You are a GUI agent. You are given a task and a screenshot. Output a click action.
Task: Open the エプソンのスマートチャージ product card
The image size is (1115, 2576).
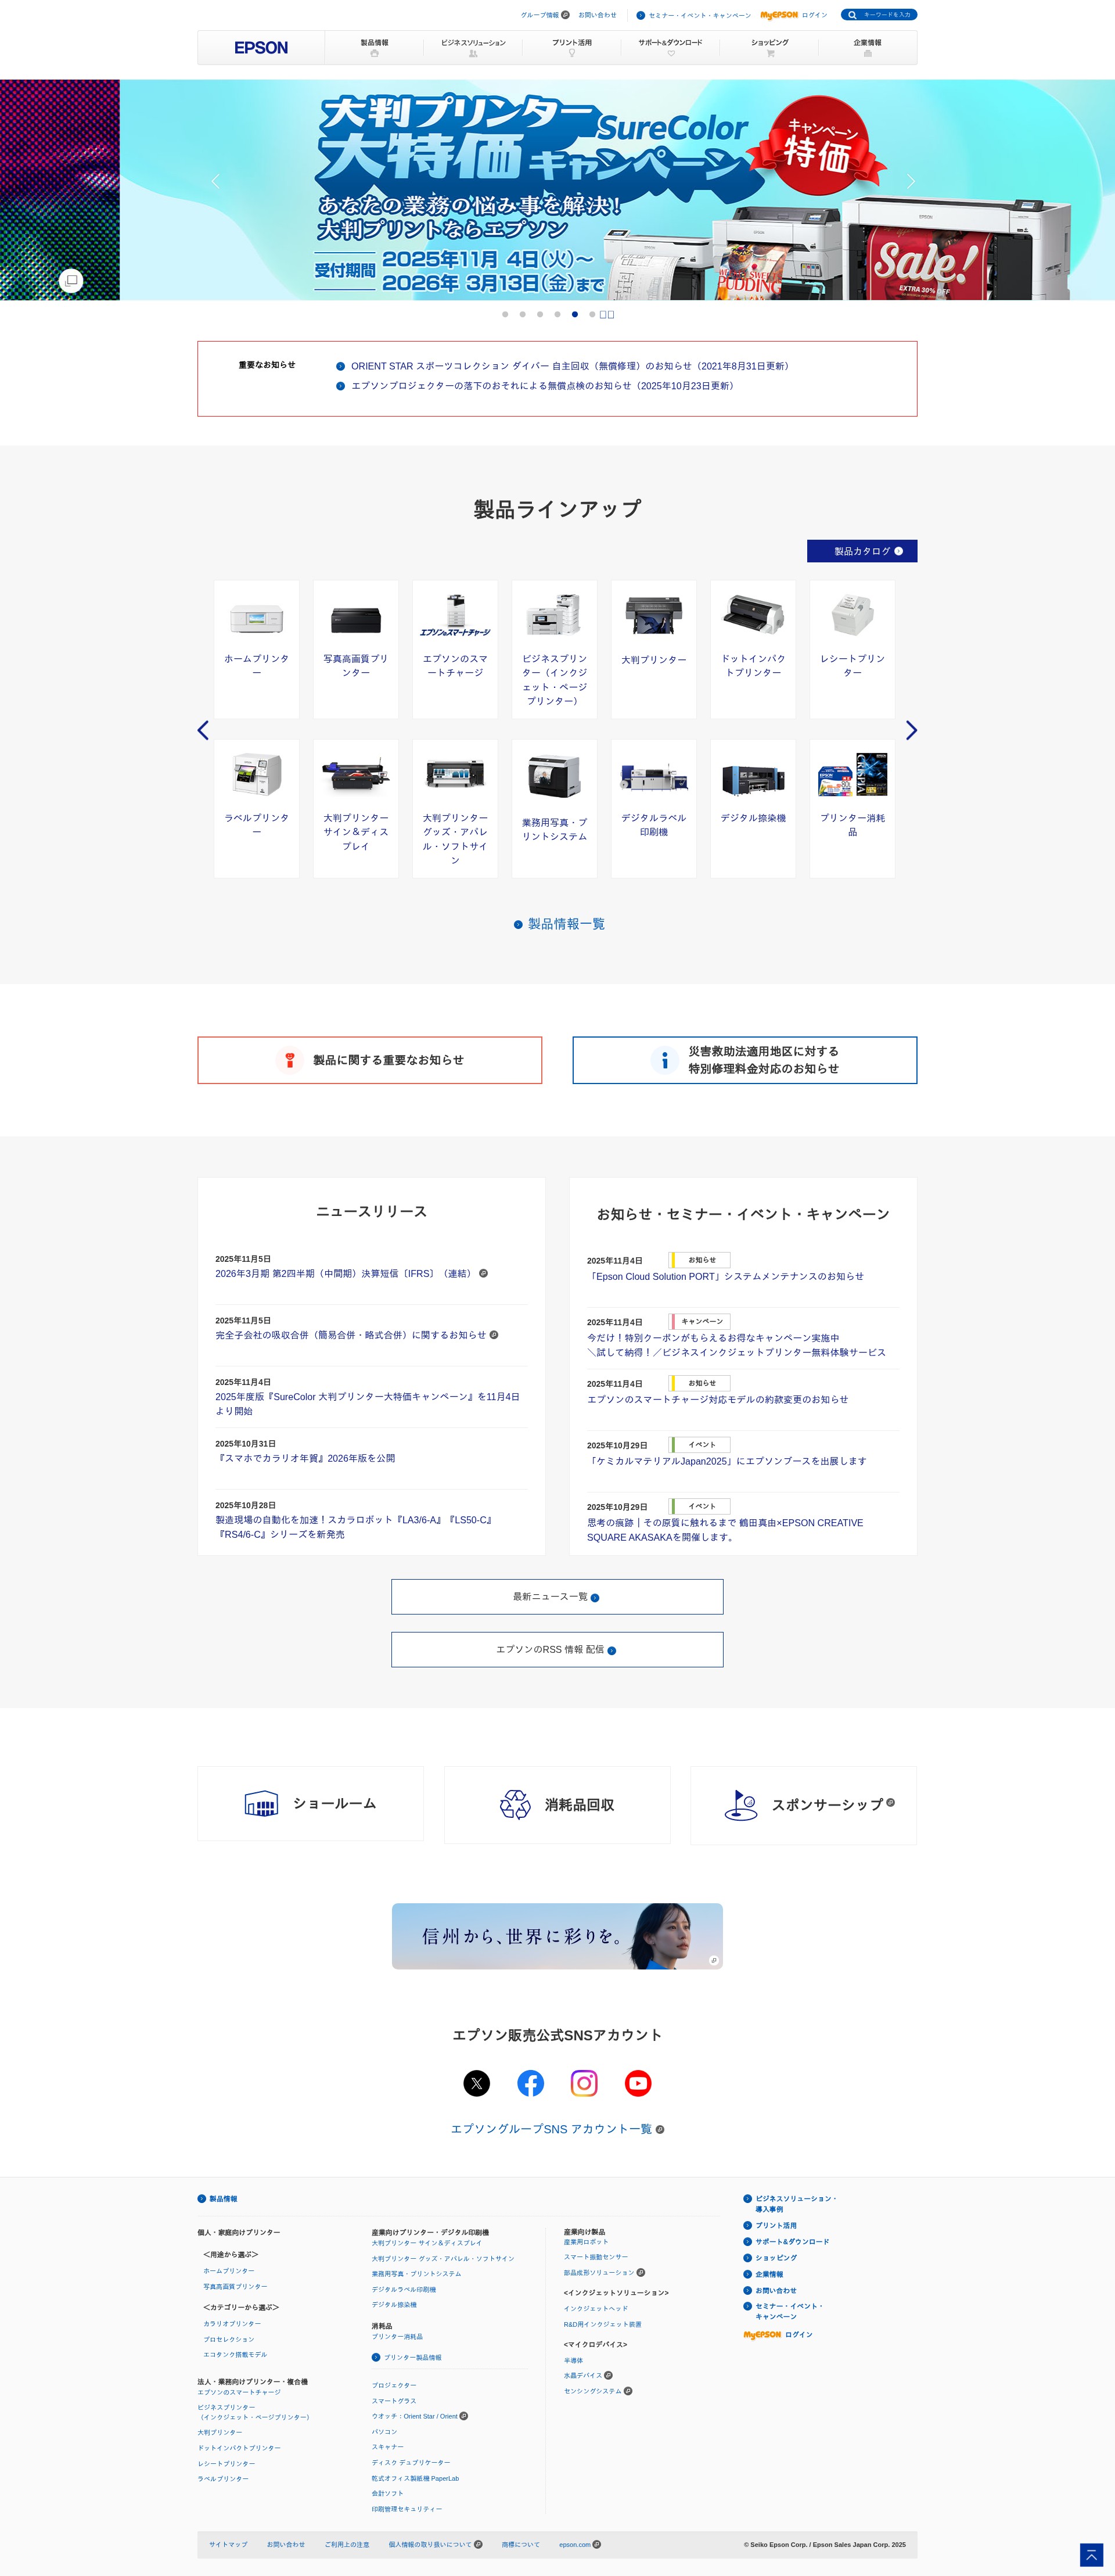455,649
